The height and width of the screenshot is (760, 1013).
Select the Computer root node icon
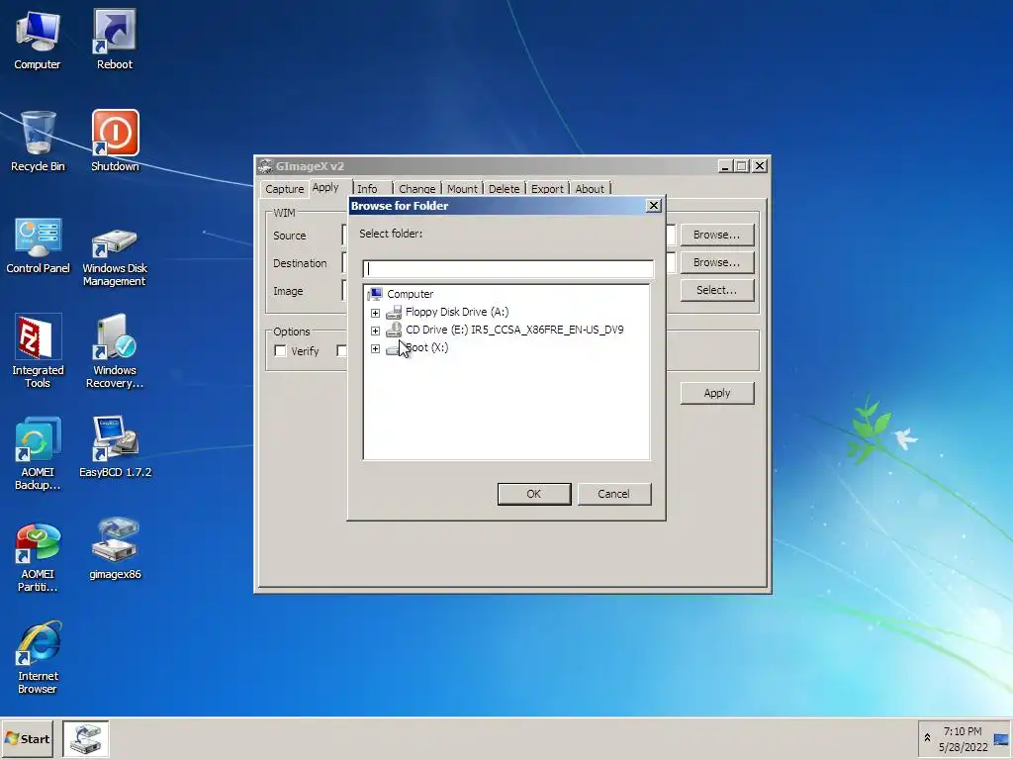(x=375, y=294)
